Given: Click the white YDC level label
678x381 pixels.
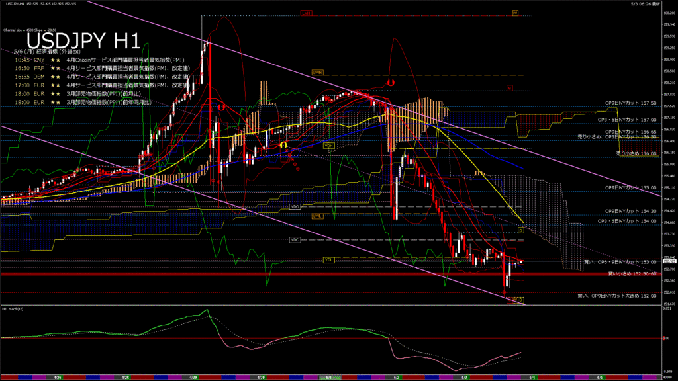Looking at the screenshot, I should pos(295,239).
